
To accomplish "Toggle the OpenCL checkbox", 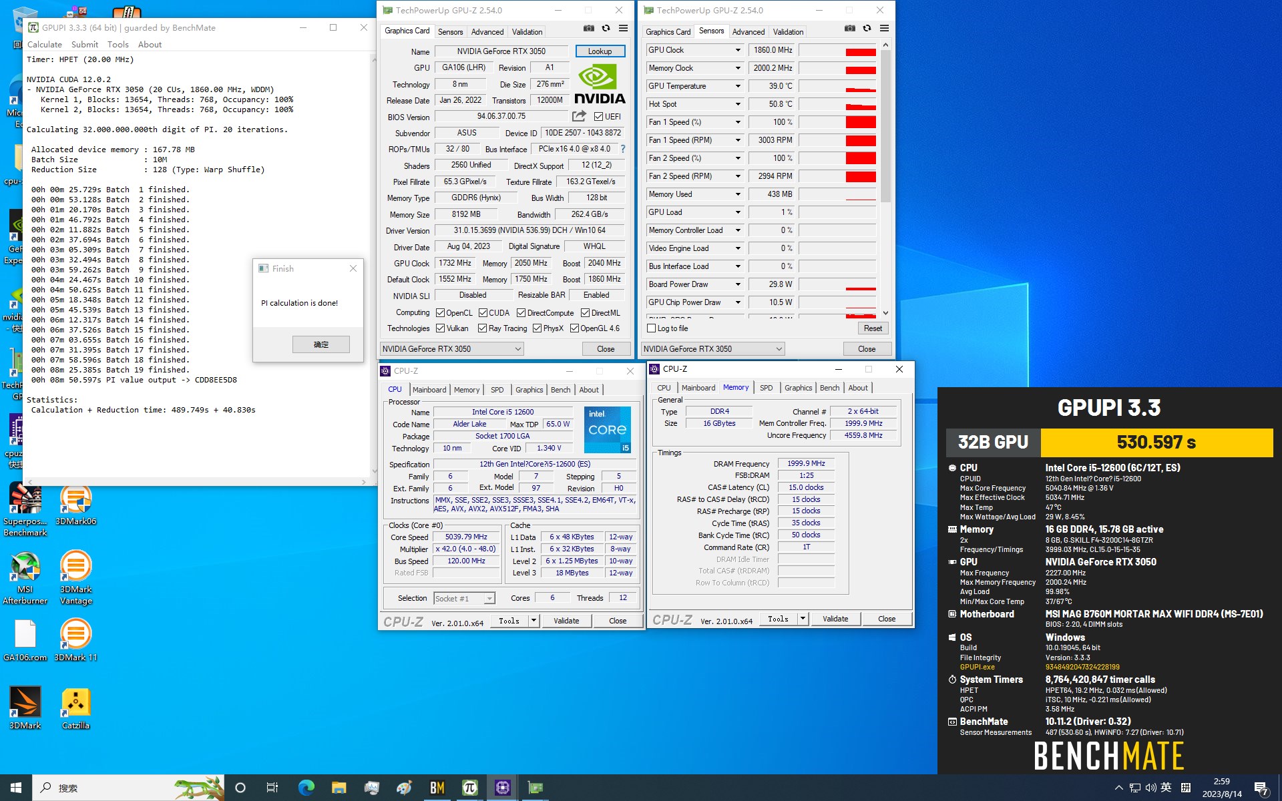I will 441,313.
